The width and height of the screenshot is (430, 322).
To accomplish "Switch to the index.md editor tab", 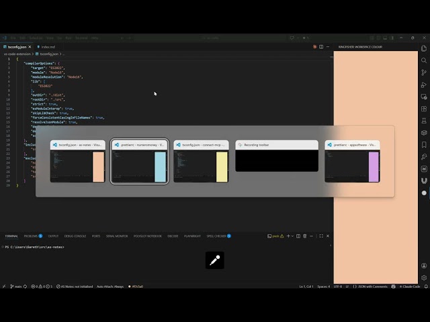I will 46,47.
